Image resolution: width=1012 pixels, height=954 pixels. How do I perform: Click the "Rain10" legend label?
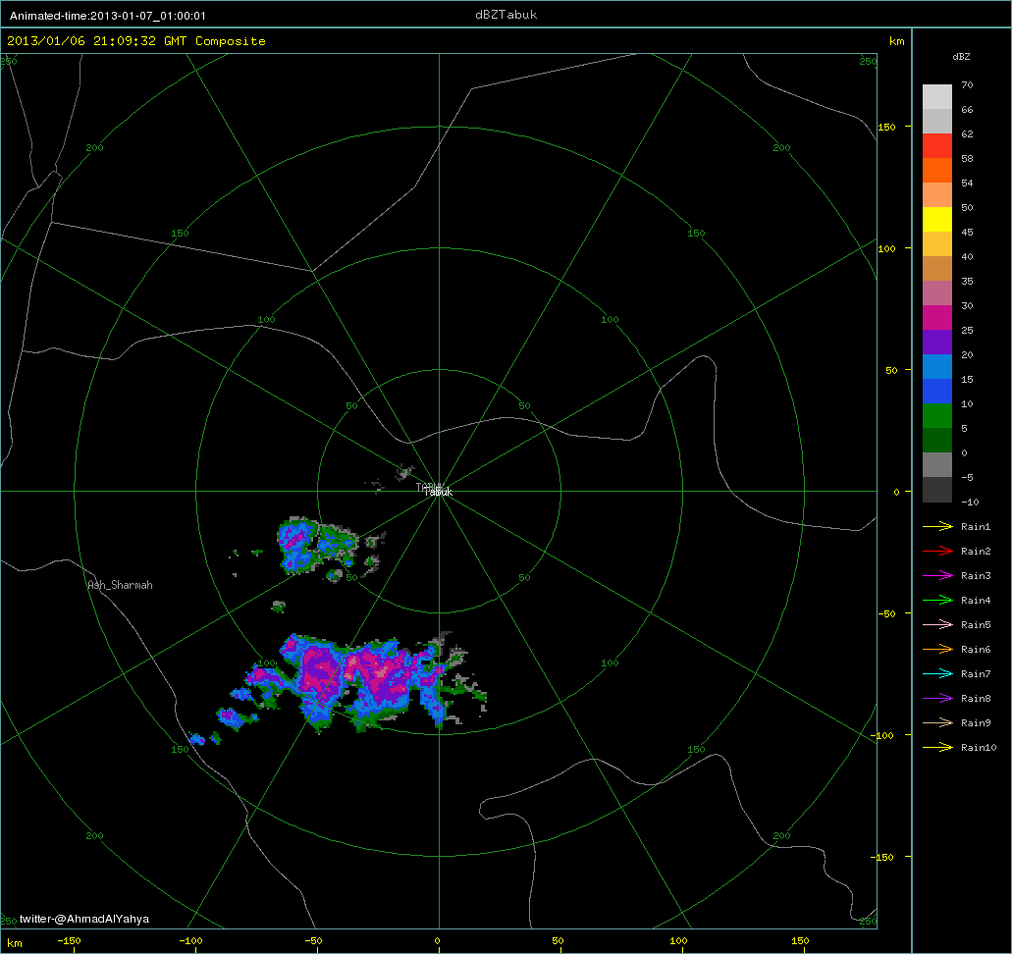(979, 748)
